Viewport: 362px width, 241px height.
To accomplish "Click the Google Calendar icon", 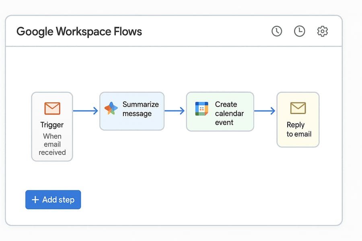I will [202, 109].
